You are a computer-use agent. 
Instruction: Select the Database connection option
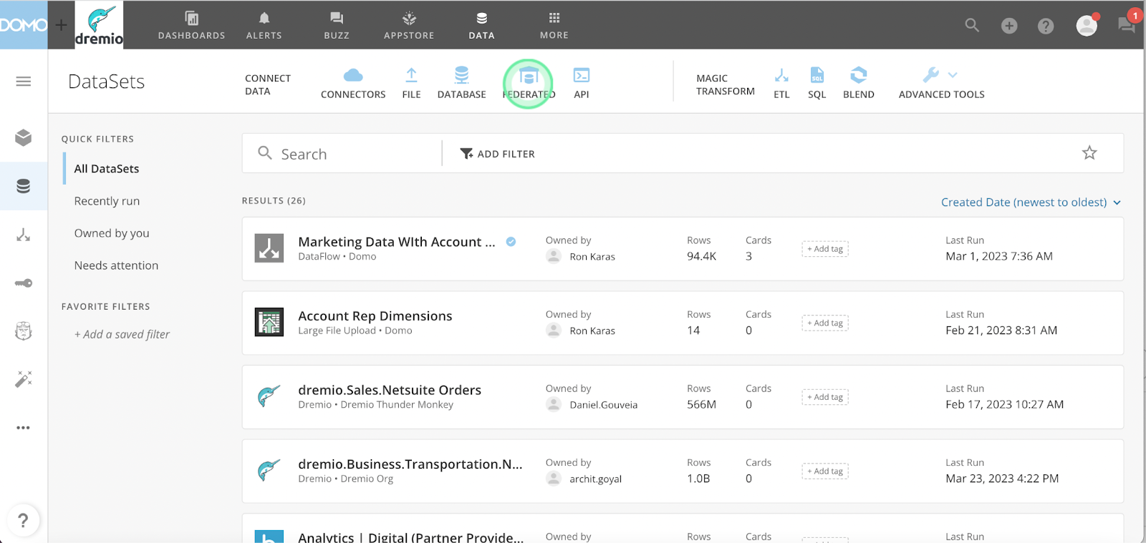point(462,84)
